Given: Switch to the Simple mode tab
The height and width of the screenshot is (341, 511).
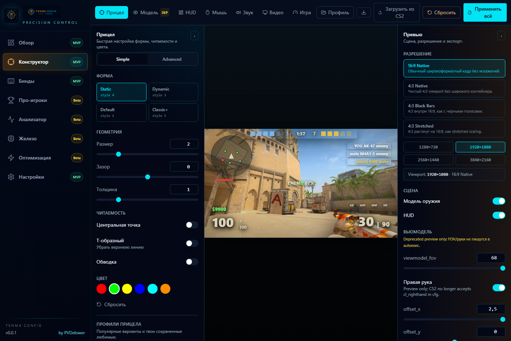Looking at the screenshot, I should (x=123, y=59).
